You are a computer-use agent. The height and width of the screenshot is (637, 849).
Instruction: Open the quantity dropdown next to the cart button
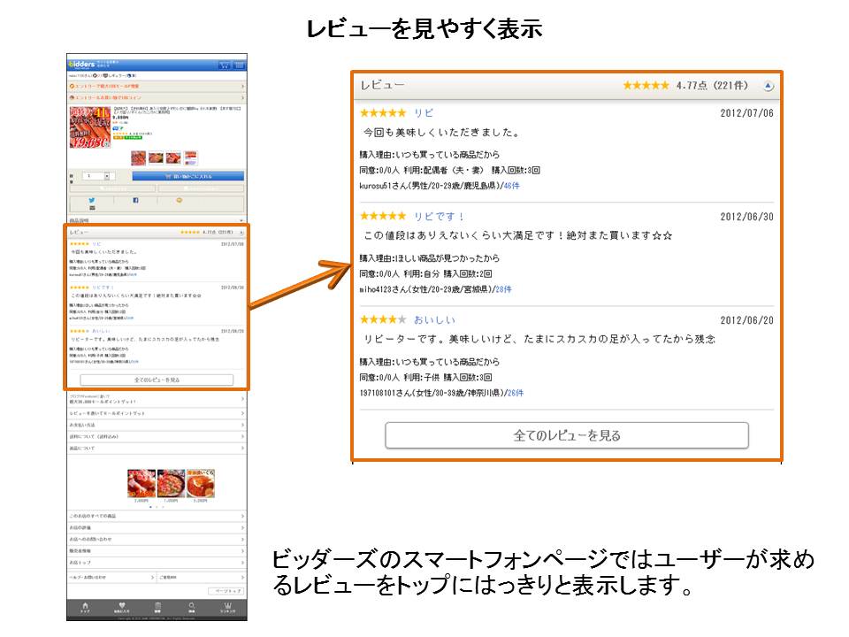click(x=108, y=176)
